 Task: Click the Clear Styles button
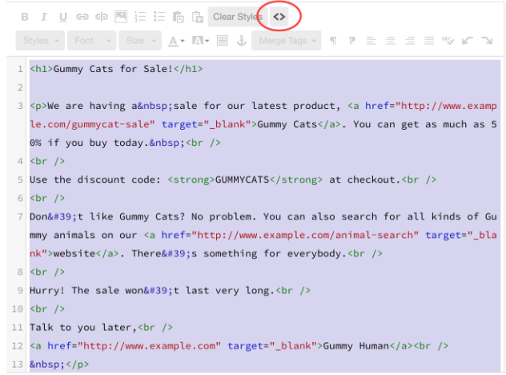238,17
